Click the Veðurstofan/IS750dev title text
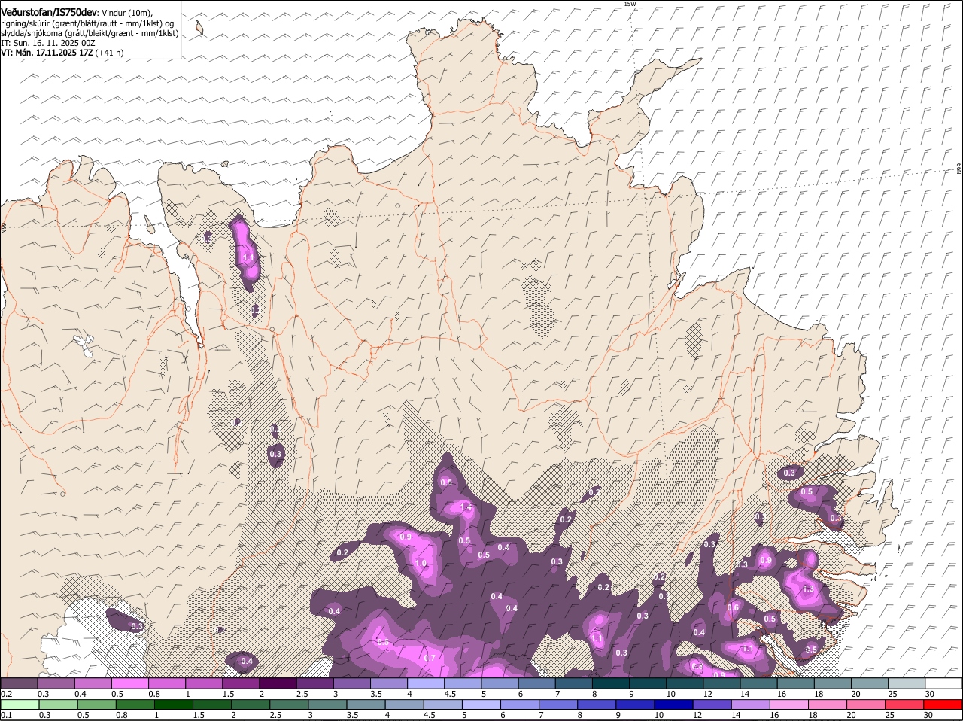Viewport: 963px width, 721px height. [49, 13]
